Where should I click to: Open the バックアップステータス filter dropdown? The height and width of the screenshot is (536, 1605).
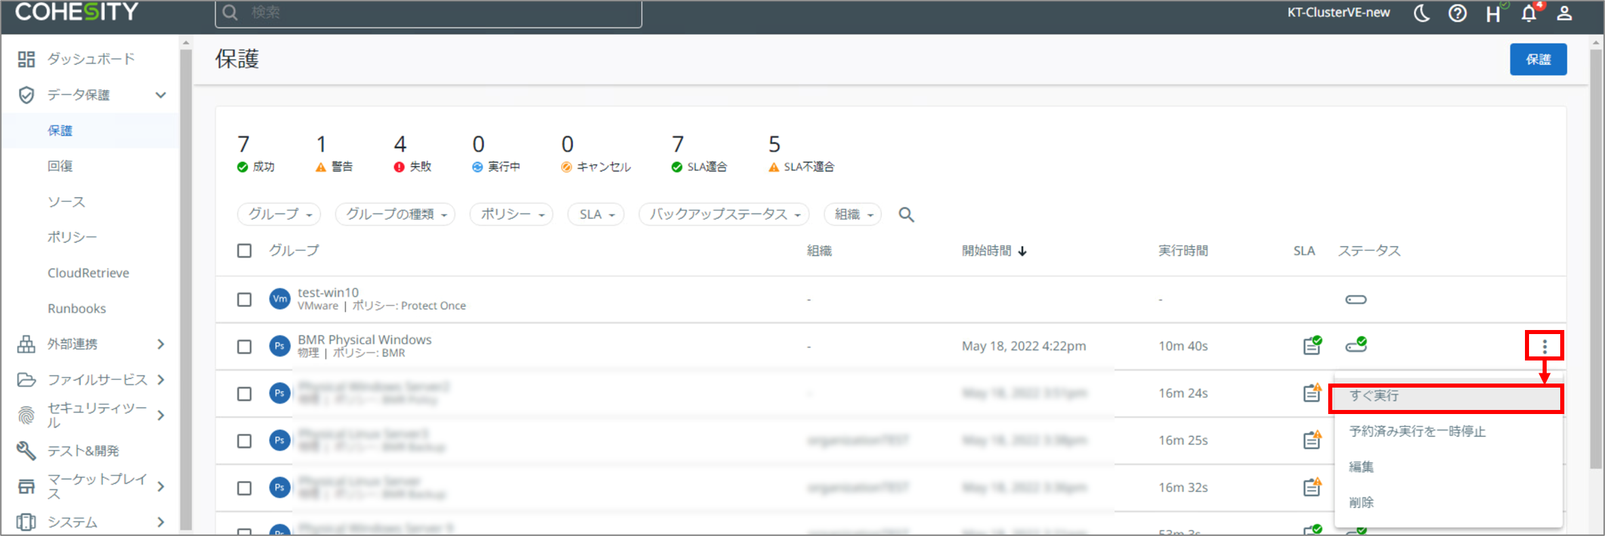[724, 214]
